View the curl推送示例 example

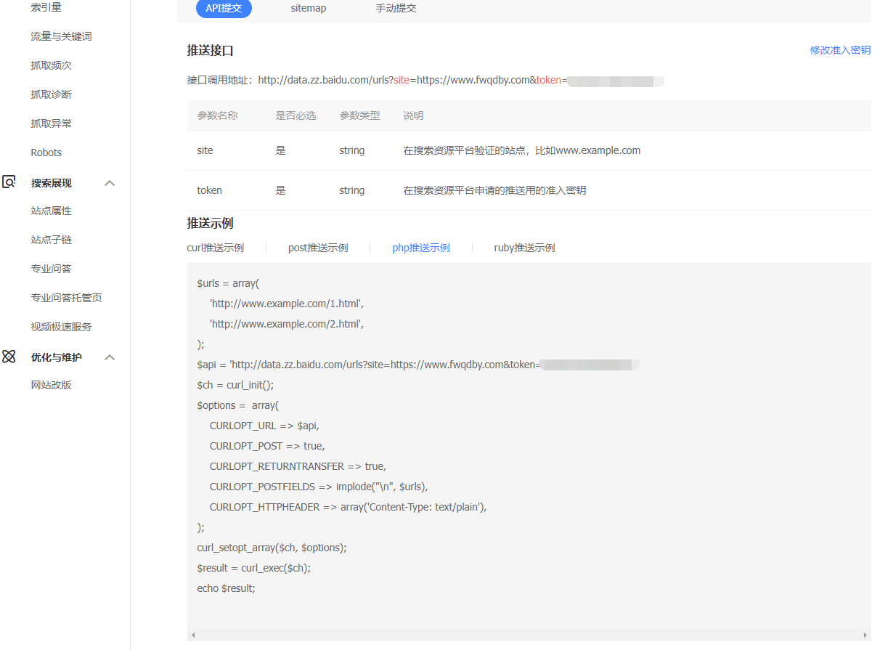(x=215, y=247)
